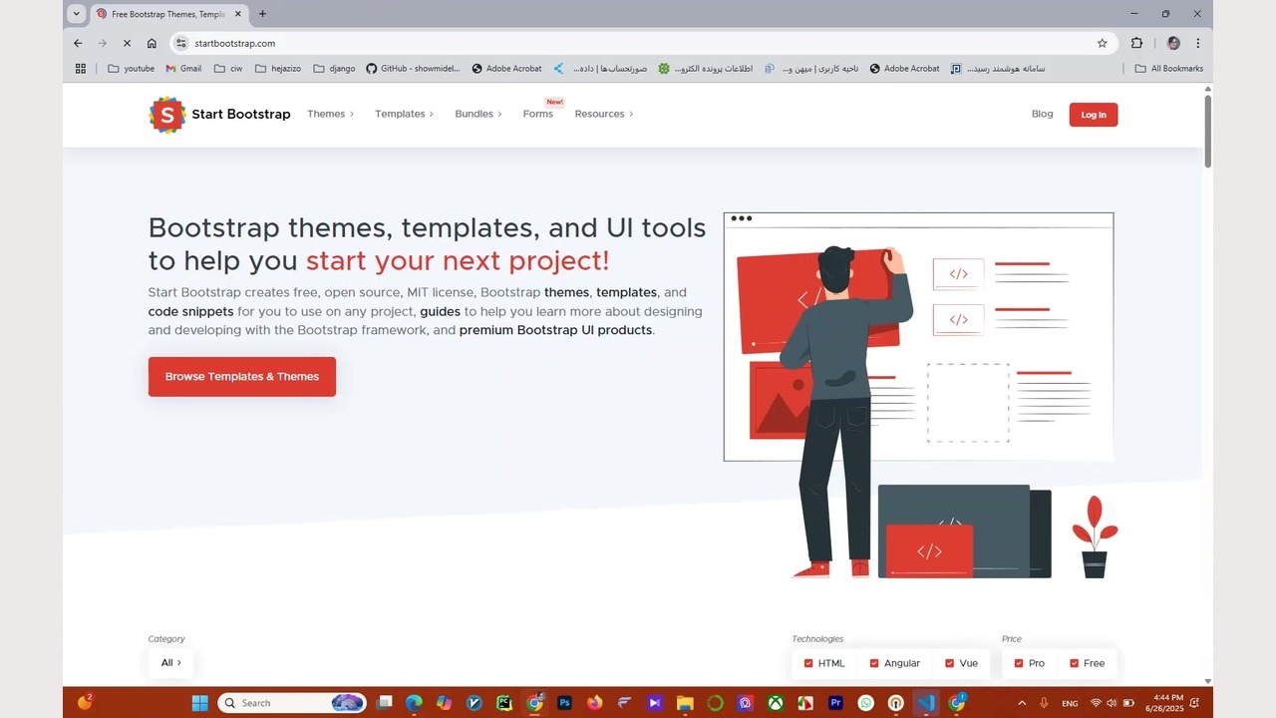Open Task View on the taskbar

point(384,703)
